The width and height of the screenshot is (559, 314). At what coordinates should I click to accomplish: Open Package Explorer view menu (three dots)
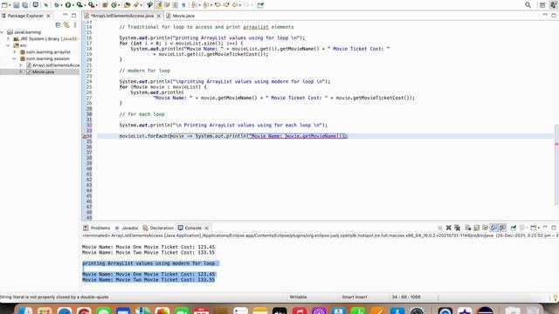pos(75,25)
